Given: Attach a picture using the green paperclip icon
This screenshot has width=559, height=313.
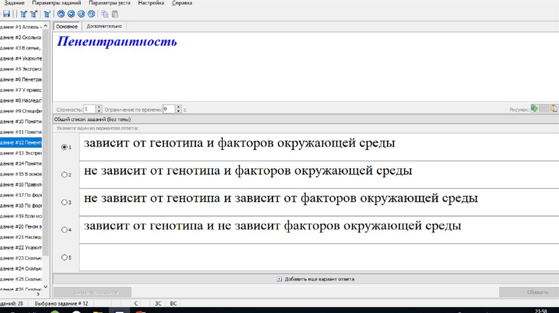Looking at the screenshot, I should pos(535,109).
